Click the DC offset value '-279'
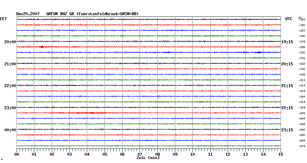The width and height of the screenshot is (307, 163). 302,146
